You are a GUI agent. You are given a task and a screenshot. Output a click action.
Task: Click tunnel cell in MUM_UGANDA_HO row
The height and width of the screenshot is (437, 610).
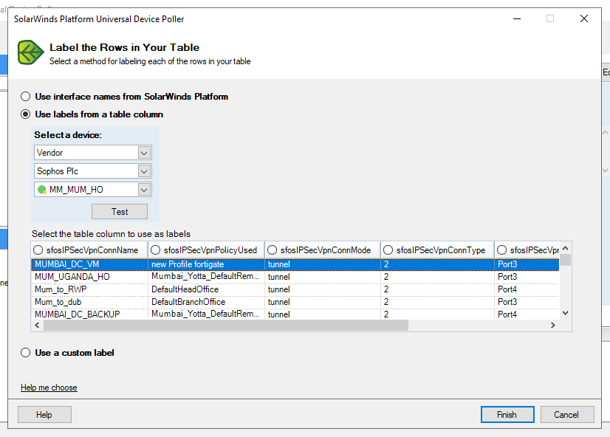[323, 277]
